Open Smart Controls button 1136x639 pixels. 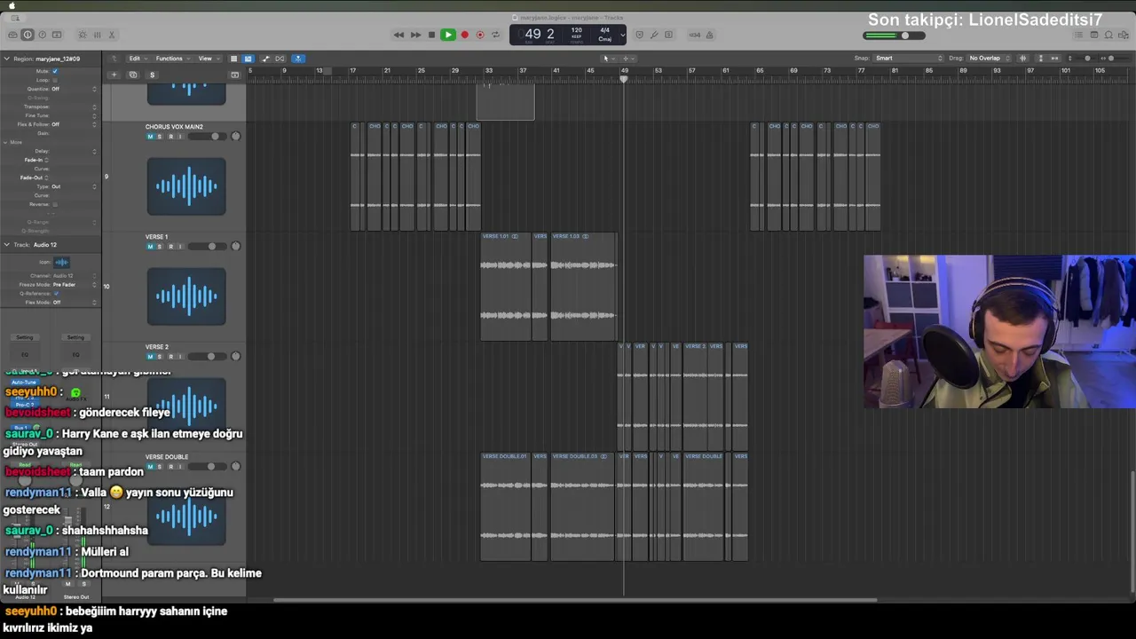[83, 35]
